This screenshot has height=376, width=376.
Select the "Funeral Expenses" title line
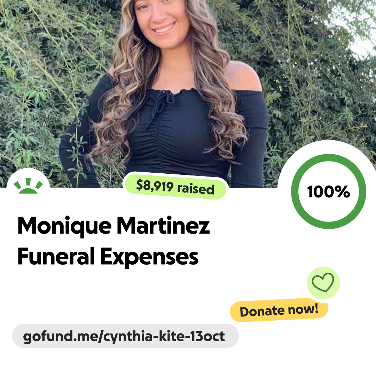tap(108, 257)
